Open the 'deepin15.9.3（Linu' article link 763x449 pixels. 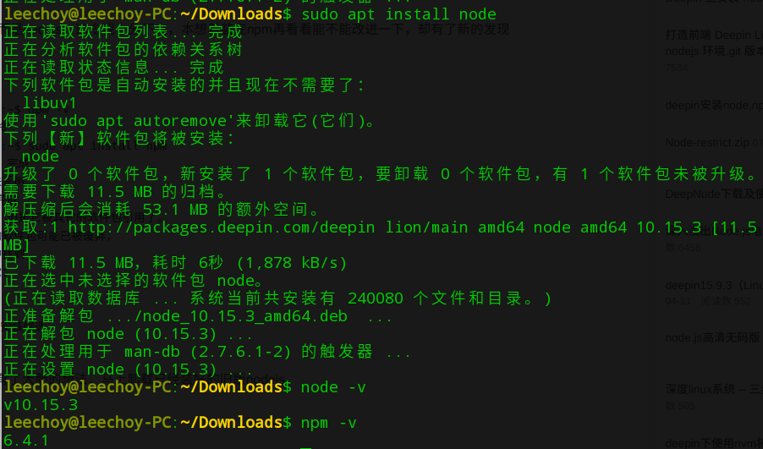tap(714, 286)
